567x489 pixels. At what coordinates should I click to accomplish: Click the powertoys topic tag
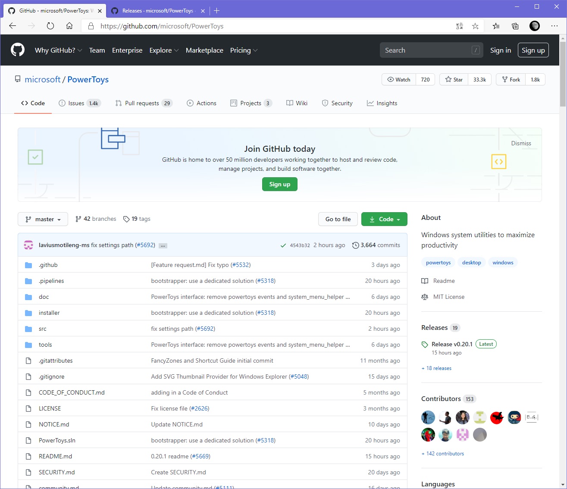(x=438, y=263)
